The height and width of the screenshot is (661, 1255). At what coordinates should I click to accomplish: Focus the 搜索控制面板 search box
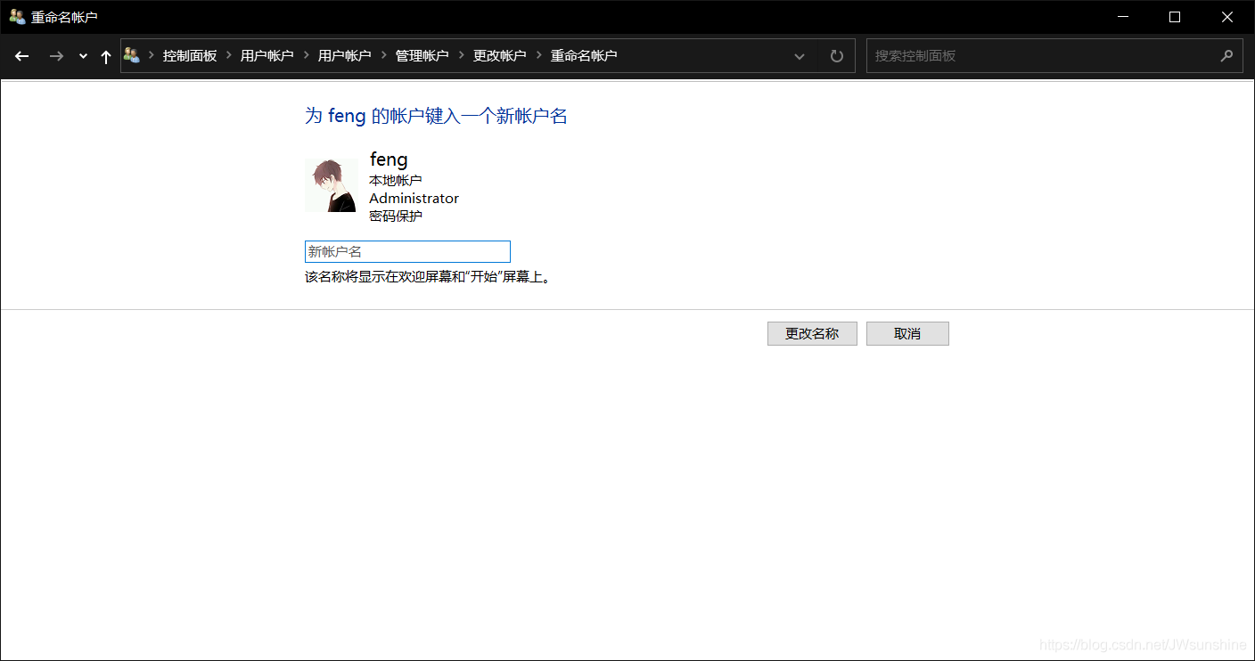1043,55
